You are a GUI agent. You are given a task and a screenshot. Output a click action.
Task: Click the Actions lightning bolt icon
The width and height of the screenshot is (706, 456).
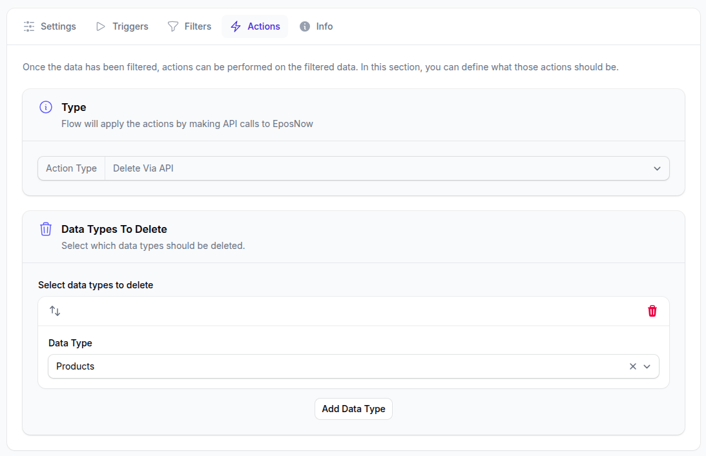[236, 26]
